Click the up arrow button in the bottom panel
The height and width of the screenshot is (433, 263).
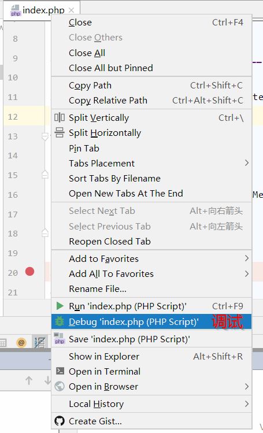click(29, 380)
